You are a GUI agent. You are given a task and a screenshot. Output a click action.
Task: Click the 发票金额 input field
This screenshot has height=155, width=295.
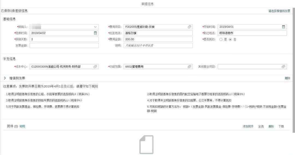click(x=64, y=46)
